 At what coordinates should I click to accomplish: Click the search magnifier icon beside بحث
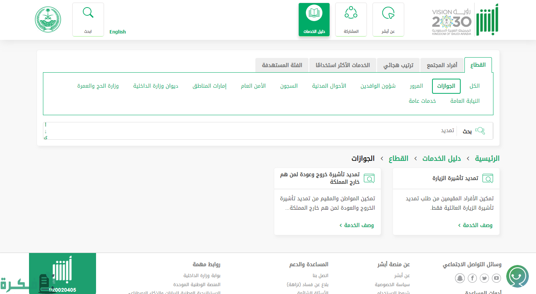coord(480,131)
